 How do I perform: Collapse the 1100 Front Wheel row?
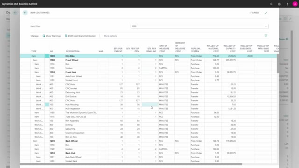pos(36,60)
